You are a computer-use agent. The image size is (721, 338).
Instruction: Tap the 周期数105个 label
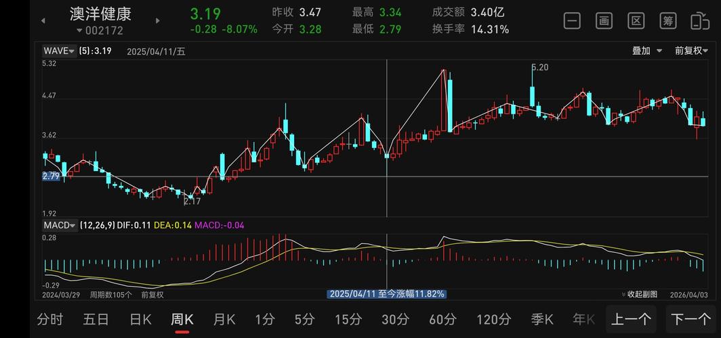(x=110, y=295)
